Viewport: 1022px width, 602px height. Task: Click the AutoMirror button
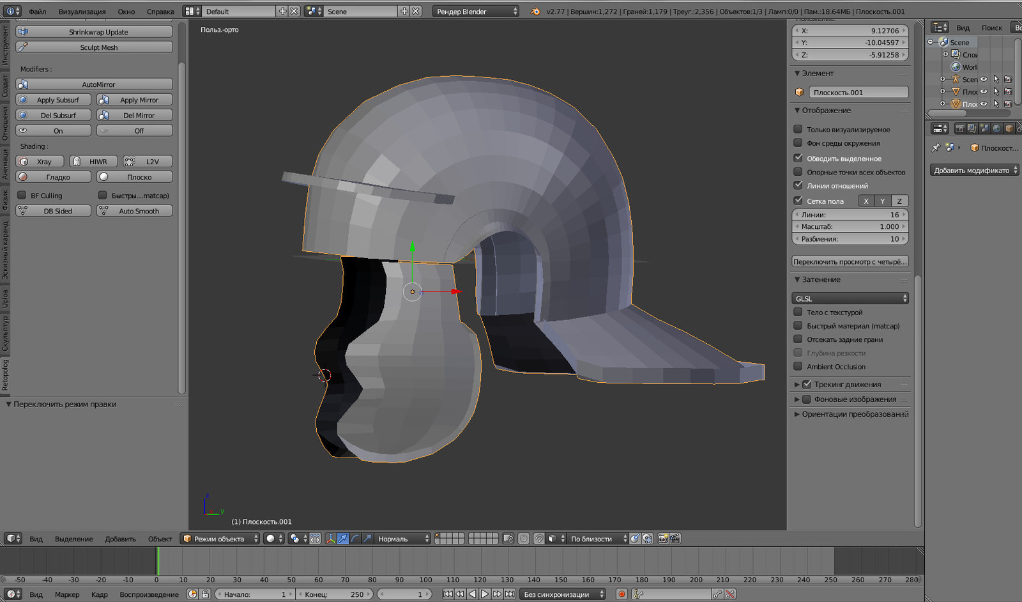click(x=94, y=84)
